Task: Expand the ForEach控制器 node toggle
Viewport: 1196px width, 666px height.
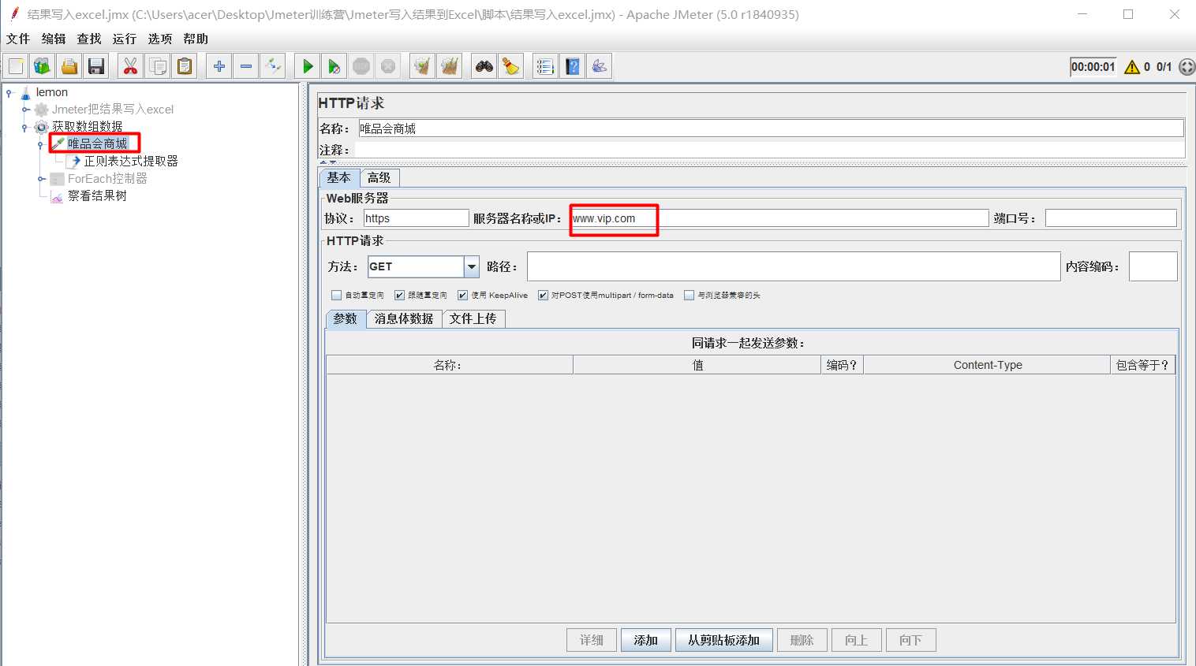Action: point(42,179)
